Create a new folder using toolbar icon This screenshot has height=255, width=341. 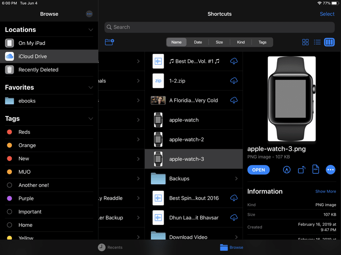(110, 42)
